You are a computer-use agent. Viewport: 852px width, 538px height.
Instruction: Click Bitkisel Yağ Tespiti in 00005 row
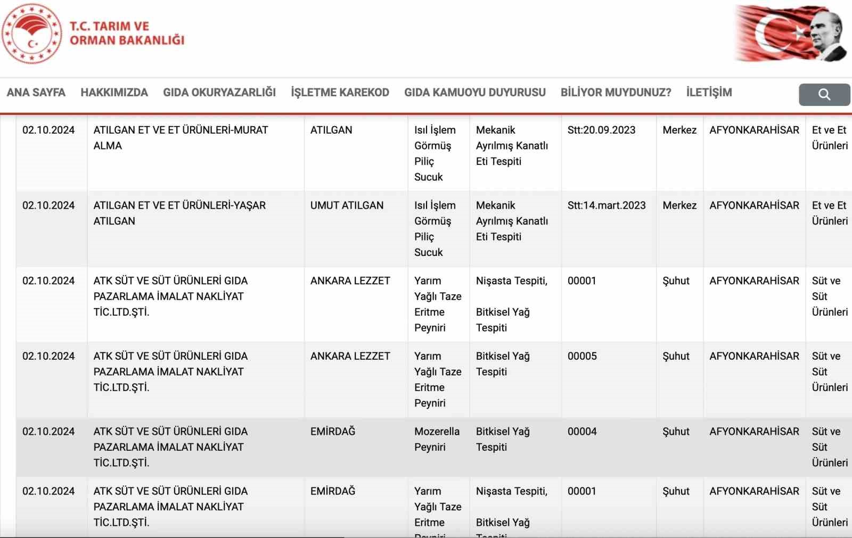[503, 364]
